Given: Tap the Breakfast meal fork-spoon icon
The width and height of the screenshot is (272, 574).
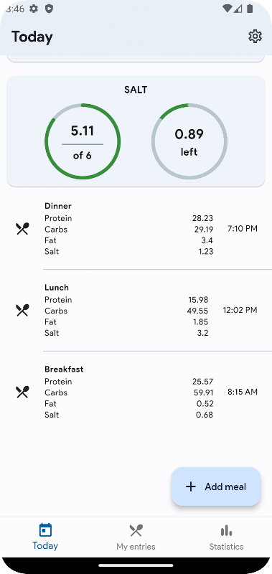Looking at the screenshot, I should coord(22,392).
